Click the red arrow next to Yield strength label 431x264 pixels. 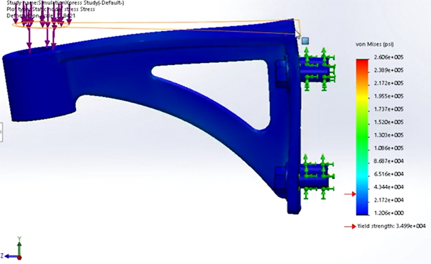[350, 226]
